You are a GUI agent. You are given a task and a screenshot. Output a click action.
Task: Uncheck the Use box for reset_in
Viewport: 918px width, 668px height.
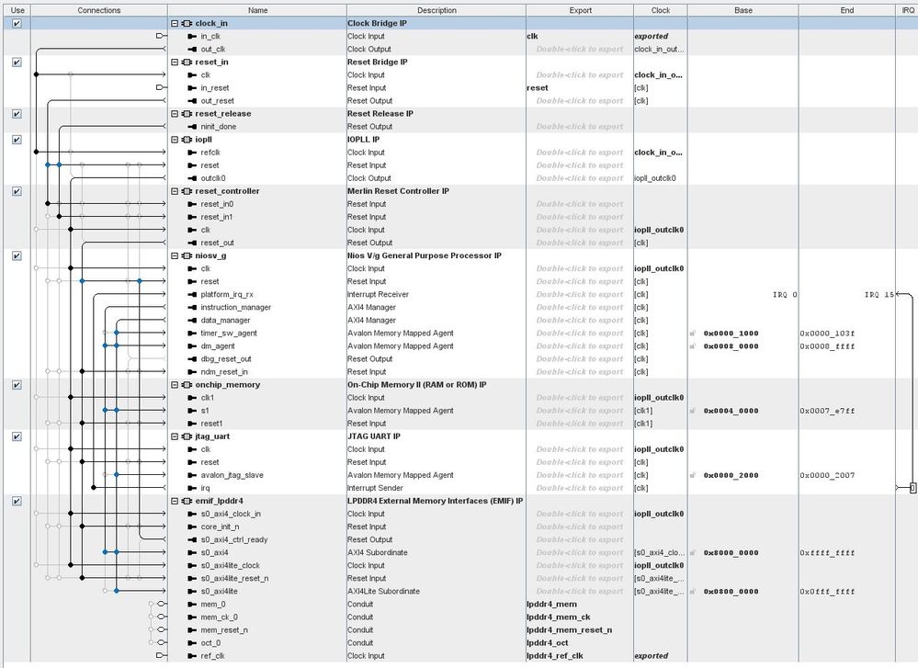coord(17,62)
